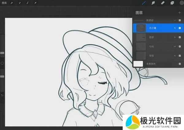This screenshot has height=130, width=184.
Task: Open the Adjustments magic wand menu
Action: pos(20,3)
